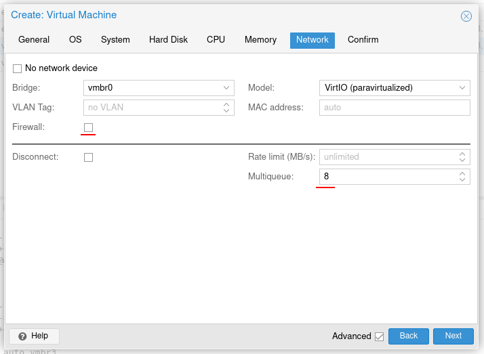The height and width of the screenshot is (354, 484).
Task: Go to the System tab
Action: click(115, 40)
